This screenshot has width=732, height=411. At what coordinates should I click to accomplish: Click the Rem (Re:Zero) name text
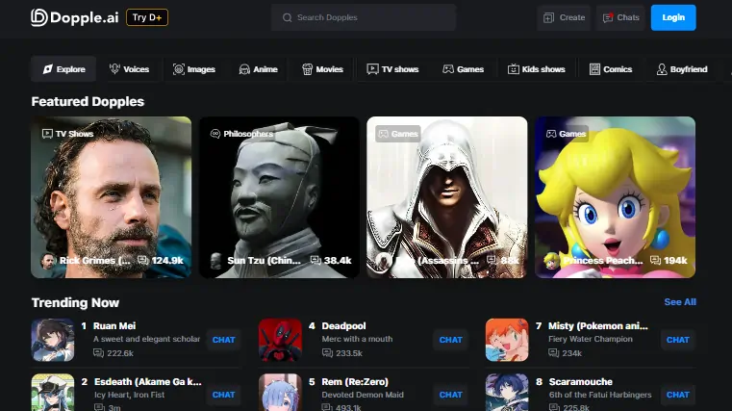[x=355, y=382]
